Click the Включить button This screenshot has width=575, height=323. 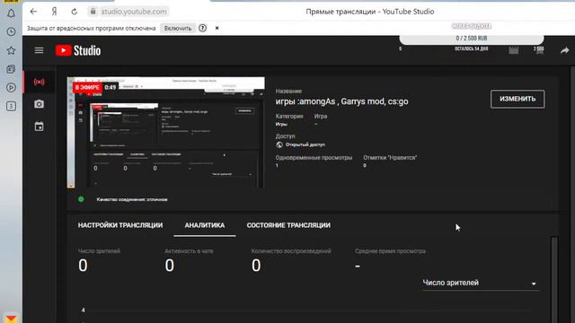pos(178,28)
